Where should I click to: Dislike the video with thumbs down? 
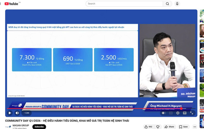coord(158,127)
